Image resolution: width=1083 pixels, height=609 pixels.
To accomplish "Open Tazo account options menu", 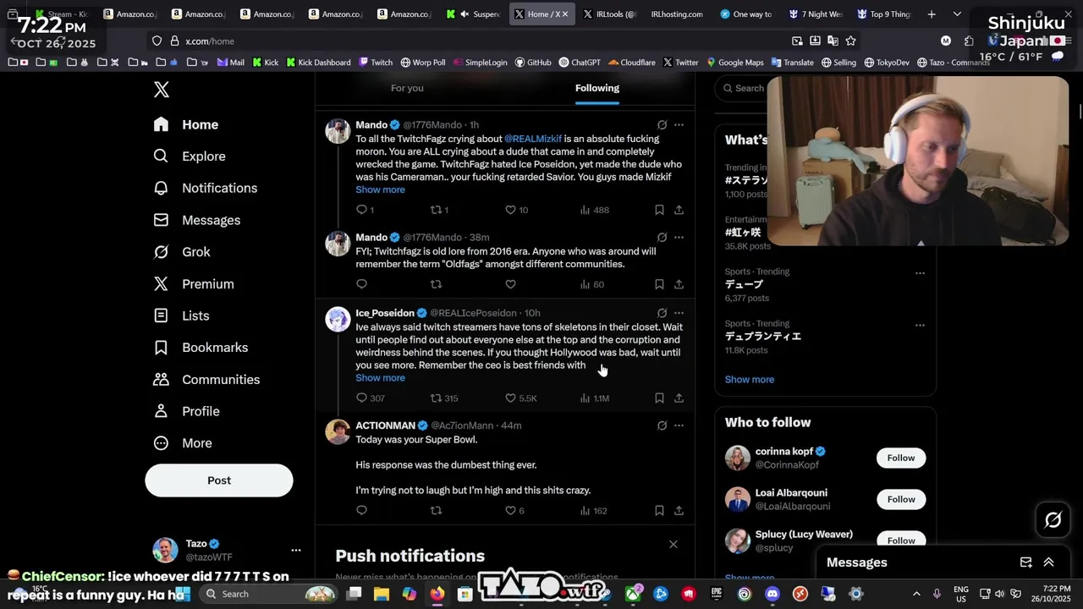I will (x=296, y=550).
